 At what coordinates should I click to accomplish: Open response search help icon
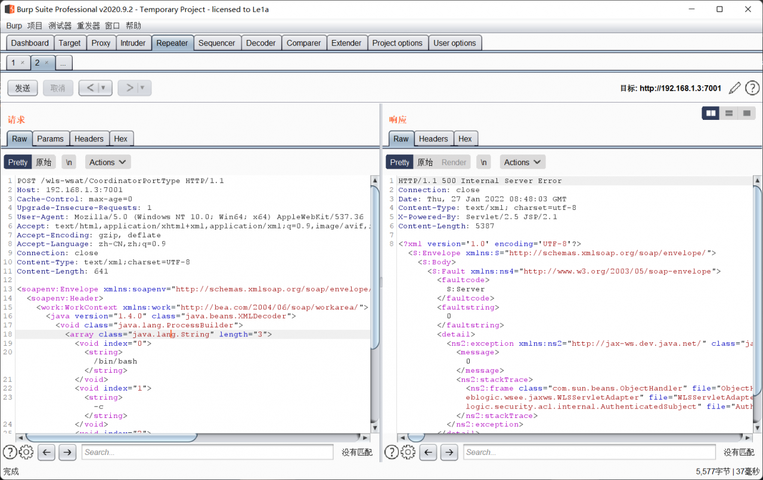392,452
